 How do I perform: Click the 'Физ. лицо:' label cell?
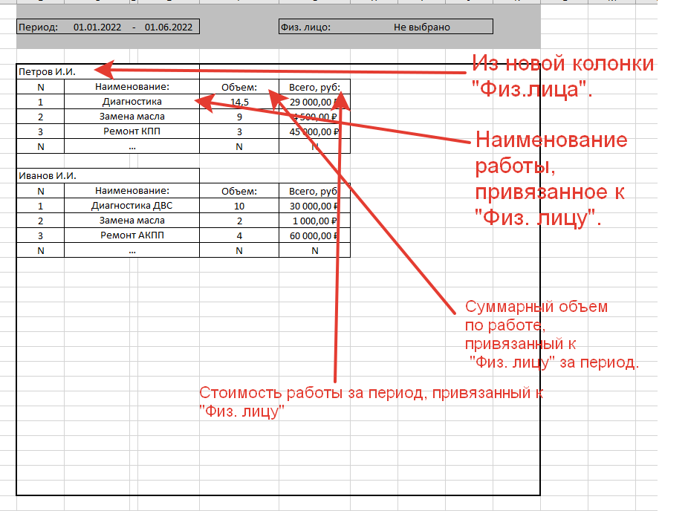[305, 27]
